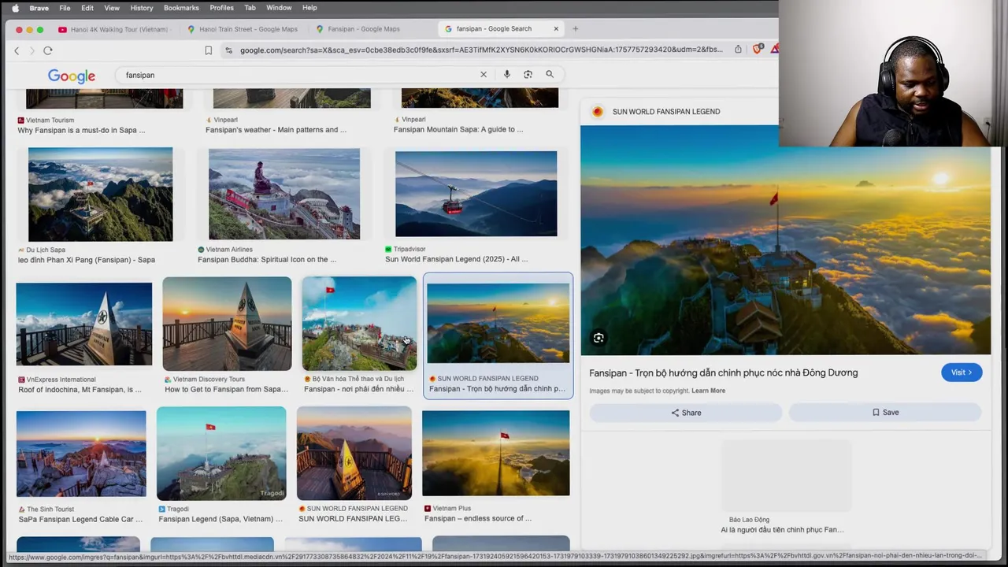Open 'Why Fansipan is a must-do' result
This screenshot has height=567, width=1008.
coord(81,130)
